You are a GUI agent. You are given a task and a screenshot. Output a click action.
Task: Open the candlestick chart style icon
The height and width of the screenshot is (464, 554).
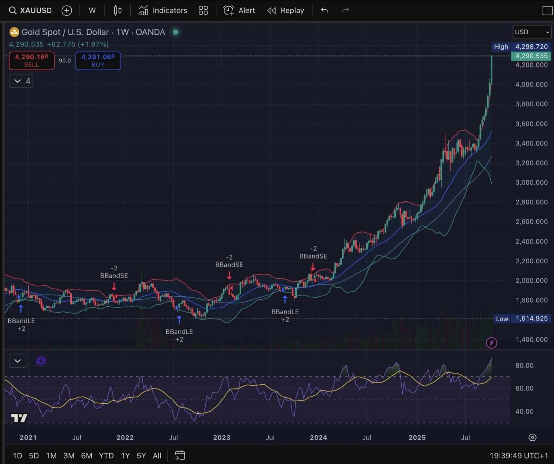click(118, 10)
